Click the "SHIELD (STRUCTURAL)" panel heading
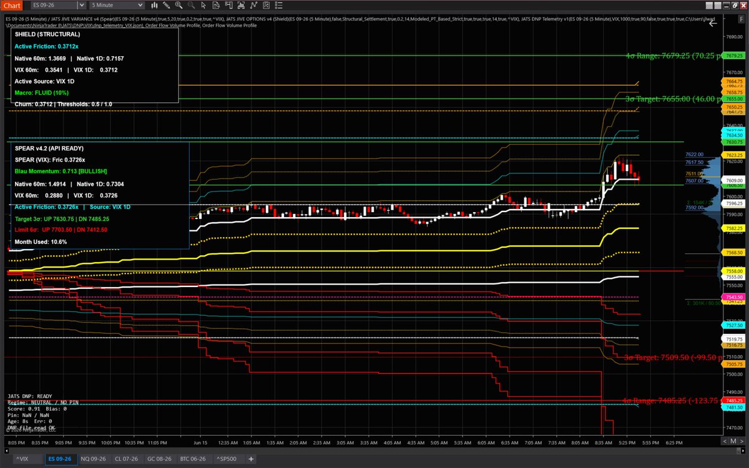Image resolution: width=749 pixels, height=468 pixels. pos(47,35)
